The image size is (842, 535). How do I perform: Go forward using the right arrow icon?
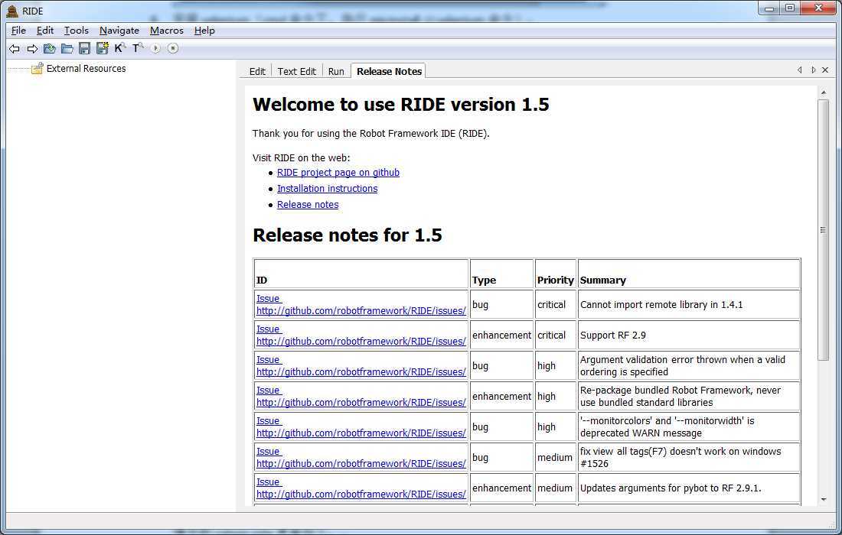(32, 49)
